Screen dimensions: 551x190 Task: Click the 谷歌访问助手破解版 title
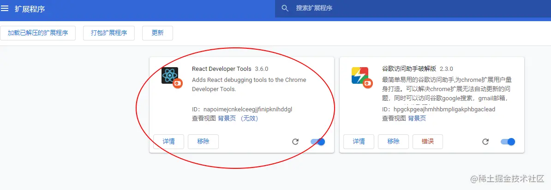[409, 69]
